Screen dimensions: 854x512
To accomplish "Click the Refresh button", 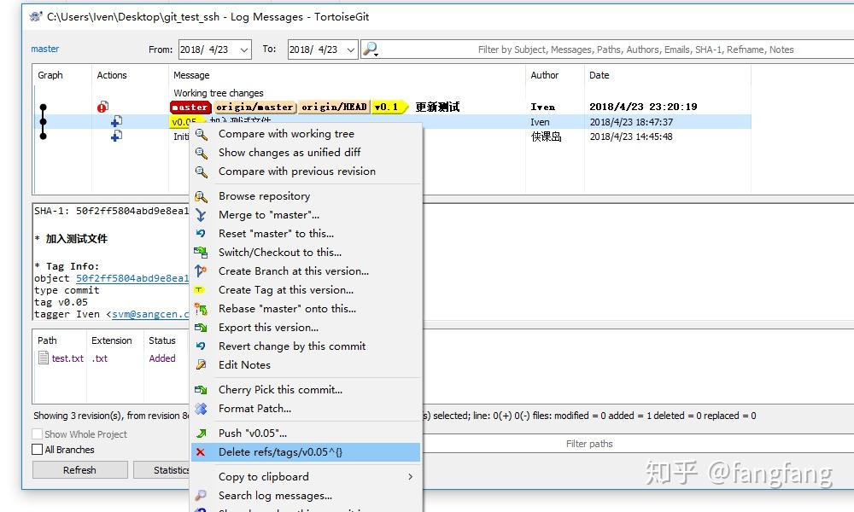I will [79, 469].
